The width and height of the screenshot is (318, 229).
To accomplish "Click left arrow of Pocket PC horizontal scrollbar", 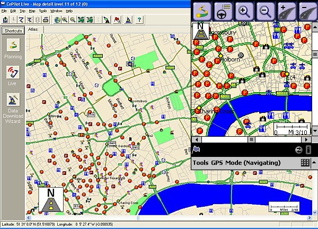I will coord(196,139).
